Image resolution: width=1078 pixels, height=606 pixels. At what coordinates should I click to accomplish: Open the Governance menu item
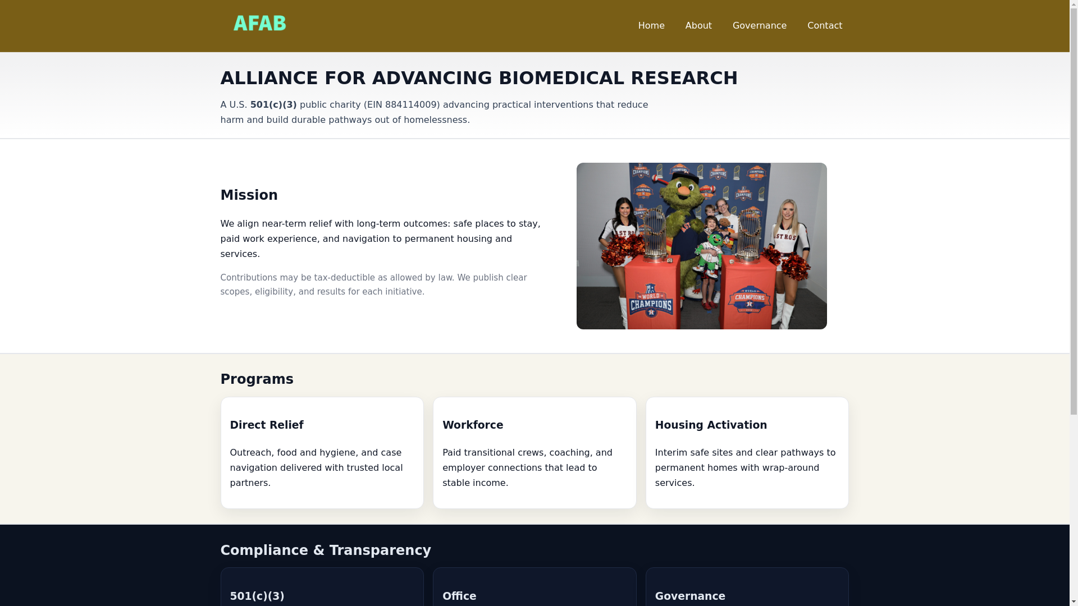point(759,26)
